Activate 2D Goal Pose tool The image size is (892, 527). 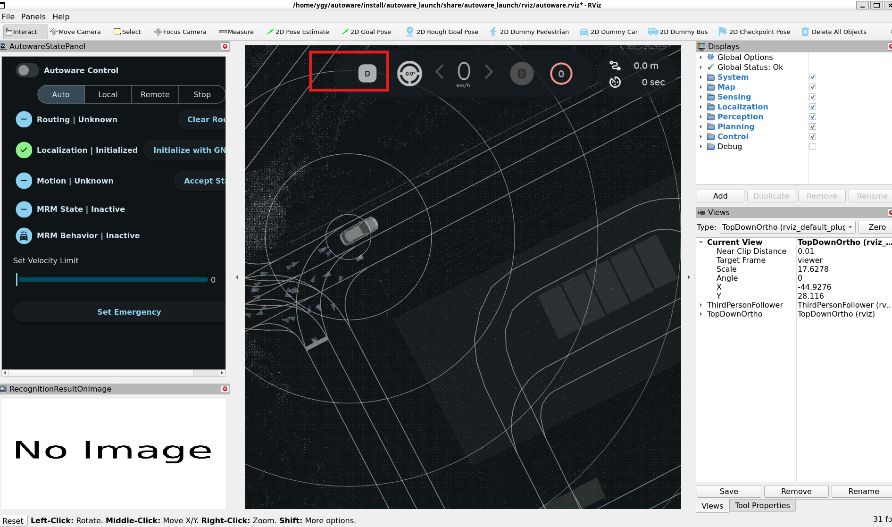tap(367, 32)
